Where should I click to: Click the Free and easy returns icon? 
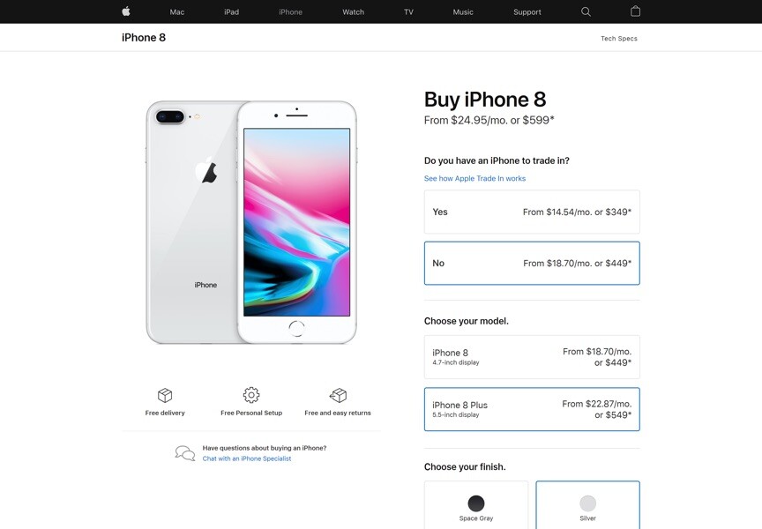[338, 395]
